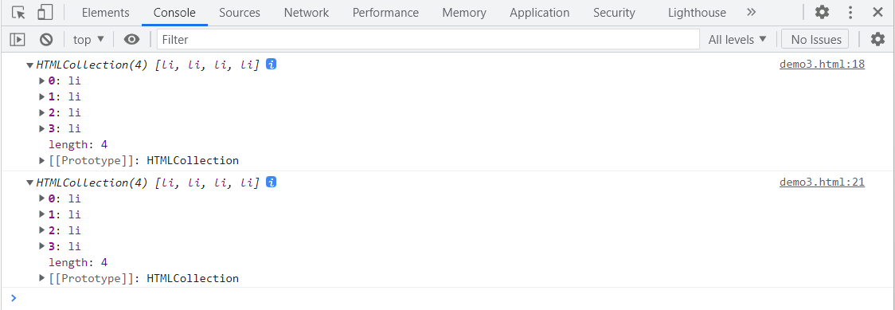Click the No Issues button
The width and height of the screenshot is (895, 310).
coord(815,39)
